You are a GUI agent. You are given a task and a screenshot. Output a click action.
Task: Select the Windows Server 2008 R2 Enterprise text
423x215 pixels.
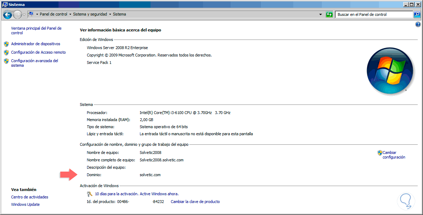(x=117, y=48)
